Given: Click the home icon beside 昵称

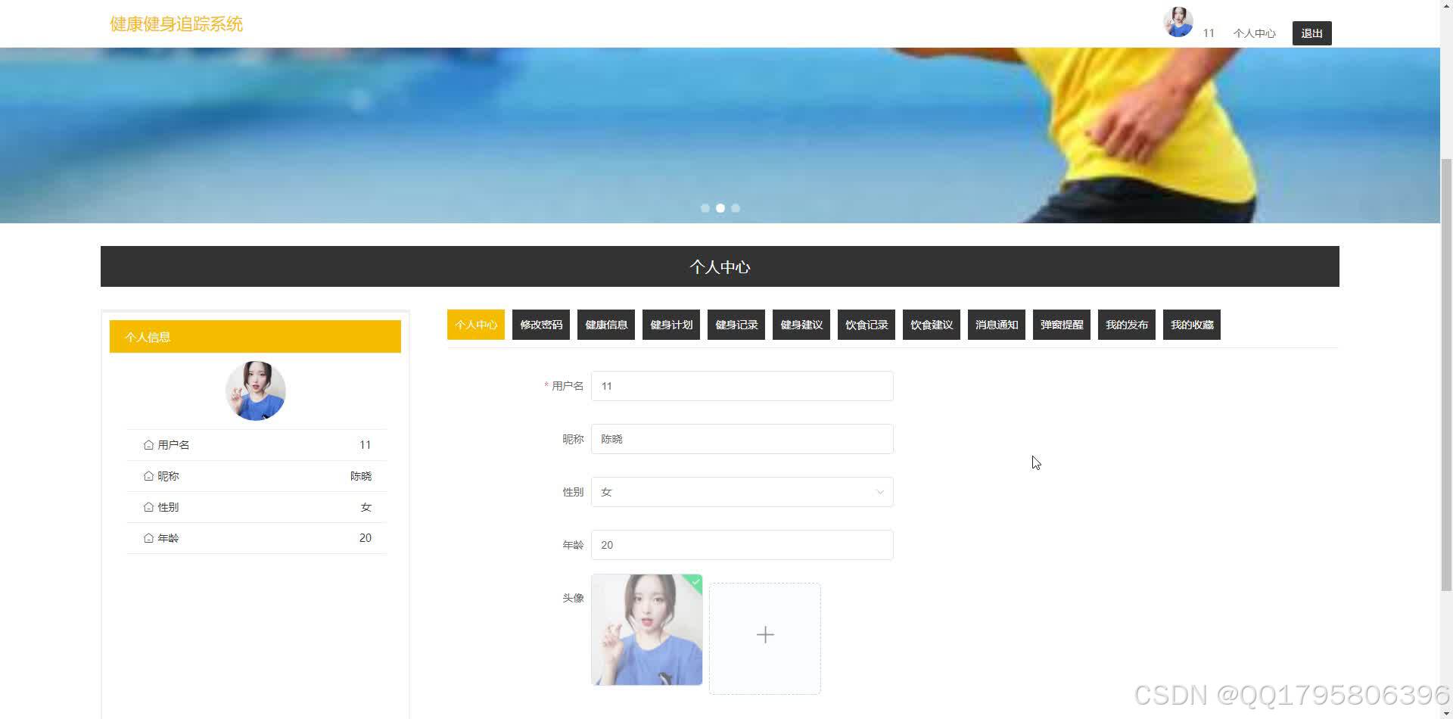Looking at the screenshot, I should (148, 476).
